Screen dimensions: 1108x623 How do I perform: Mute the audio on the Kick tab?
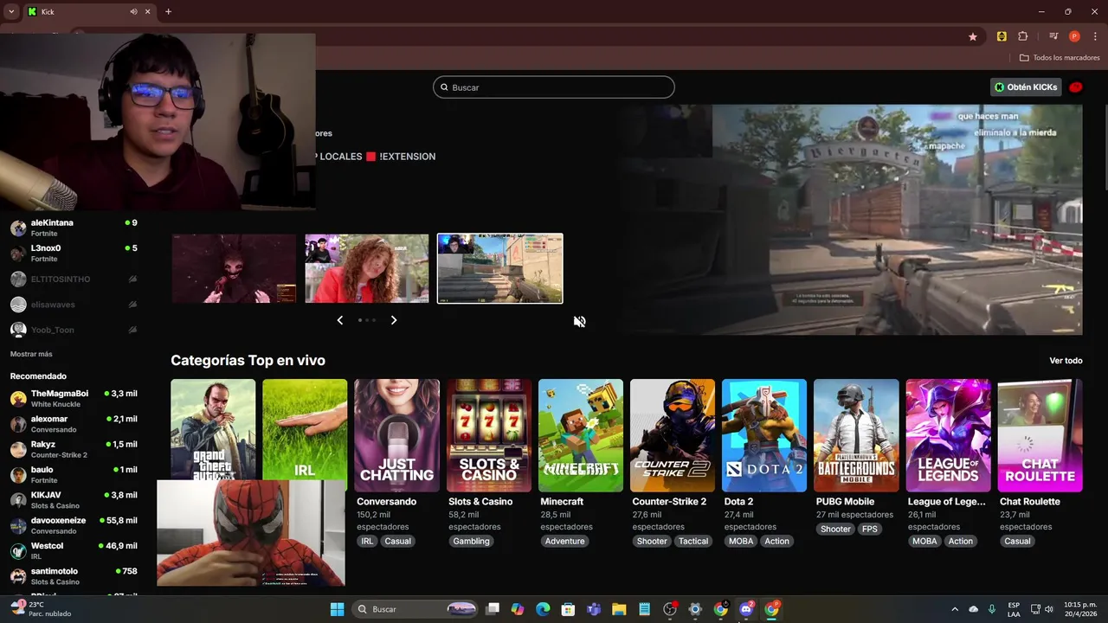[134, 11]
